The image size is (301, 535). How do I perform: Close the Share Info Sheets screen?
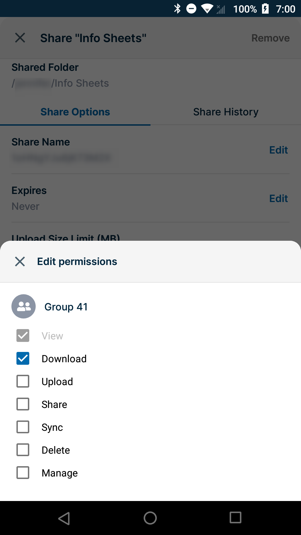coord(20,38)
